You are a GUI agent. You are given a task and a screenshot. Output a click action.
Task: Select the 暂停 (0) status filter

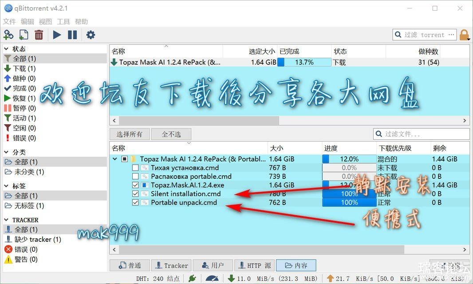20,108
